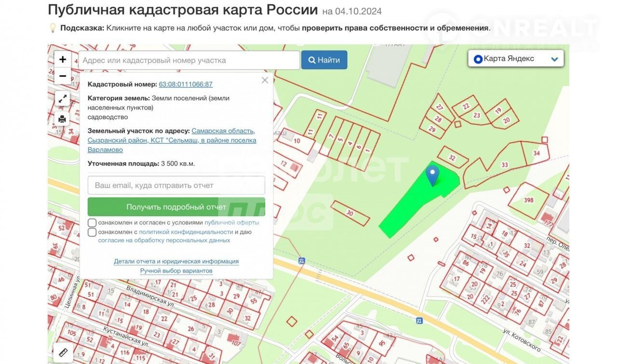This screenshot has width=617, height=364.
Task: Open Ручной выбор вариантов link
Action: [x=176, y=271]
